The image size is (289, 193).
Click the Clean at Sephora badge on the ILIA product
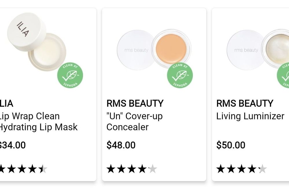70,75
